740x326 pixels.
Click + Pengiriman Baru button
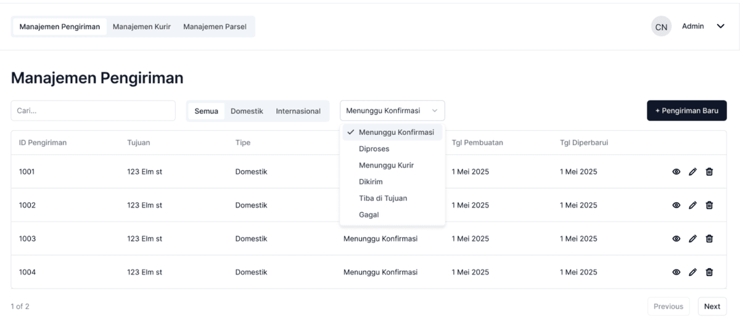tap(687, 111)
